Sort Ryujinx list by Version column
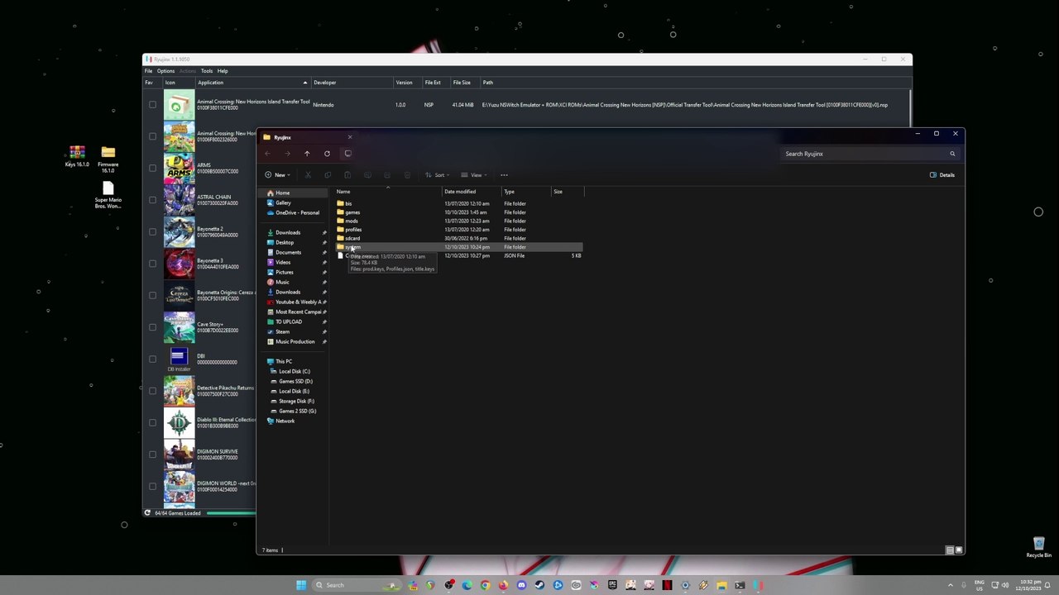1059x595 pixels. tap(407, 83)
